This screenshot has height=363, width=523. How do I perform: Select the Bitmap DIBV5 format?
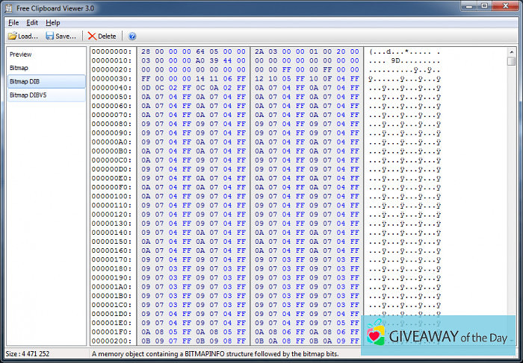point(46,95)
